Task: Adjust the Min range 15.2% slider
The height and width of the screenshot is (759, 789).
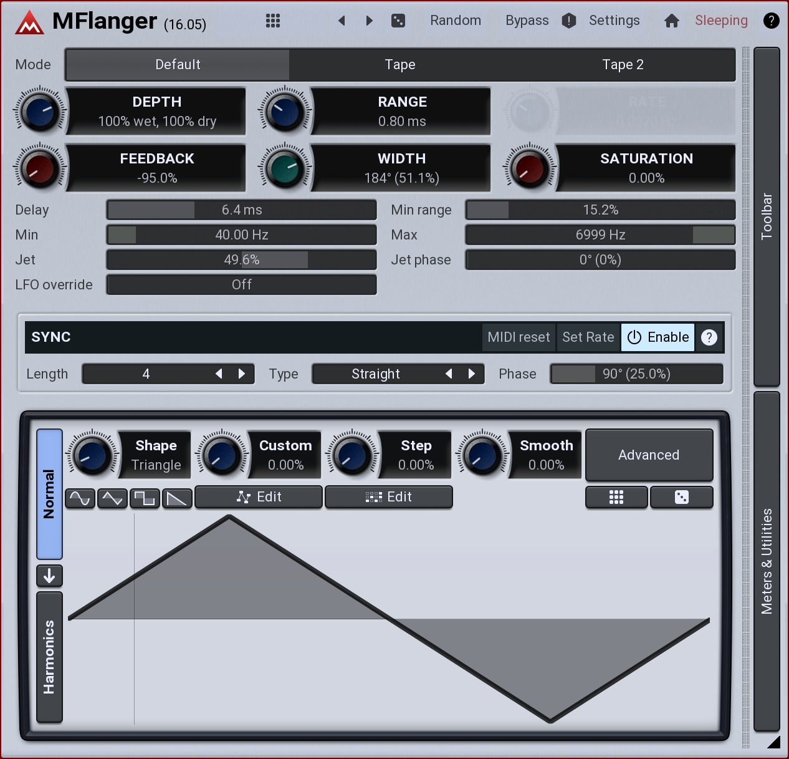Action: coord(601,210)
